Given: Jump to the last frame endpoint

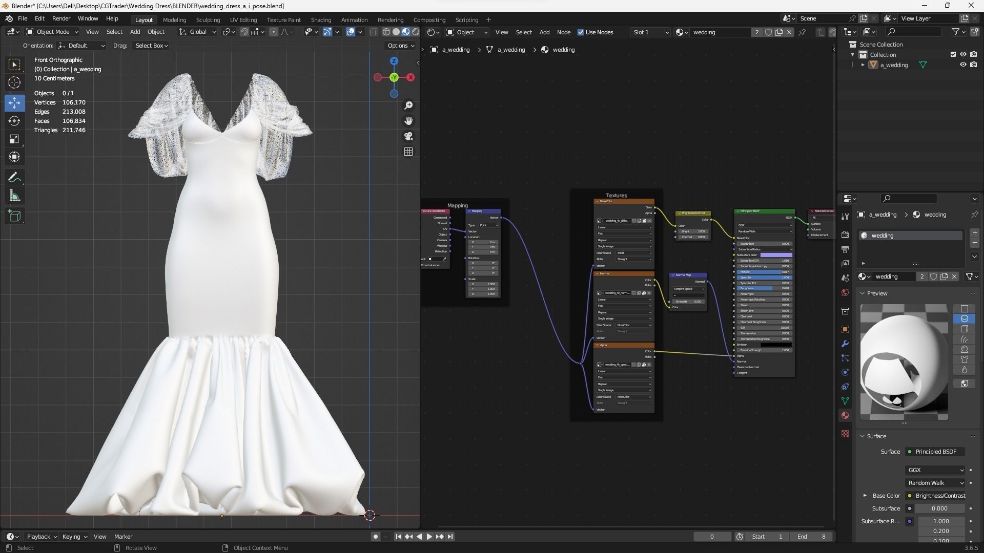Looking at the screenshot, I should click(x=450, y=537).
